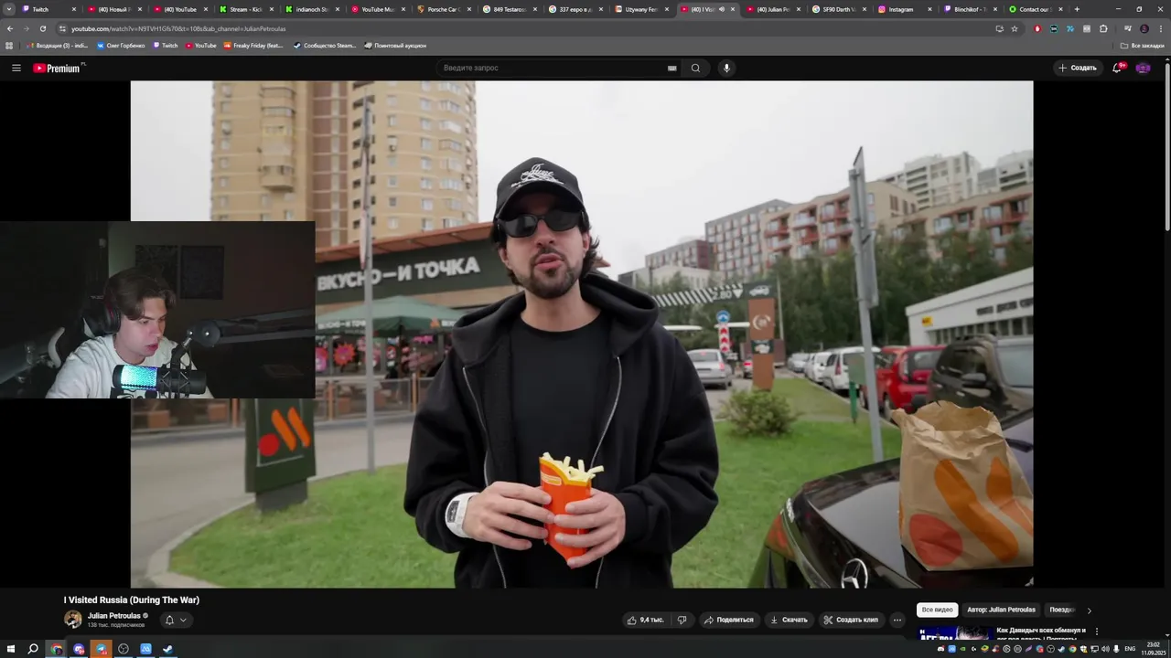Open Steam from the taskbar
Image resolution: width=1171 pixels, height=658 pixels.
pos(167,649)
